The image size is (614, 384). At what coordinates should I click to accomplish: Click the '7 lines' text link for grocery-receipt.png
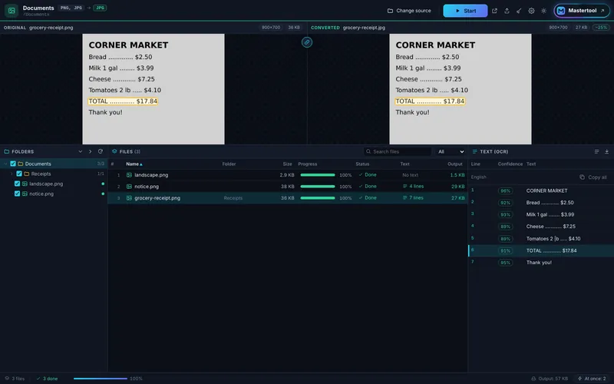413,198
